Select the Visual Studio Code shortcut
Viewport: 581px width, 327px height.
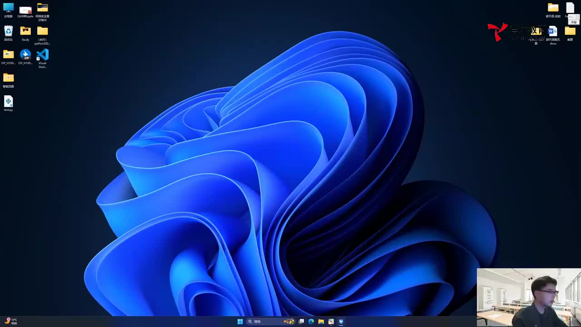click(x=42, y=59)
